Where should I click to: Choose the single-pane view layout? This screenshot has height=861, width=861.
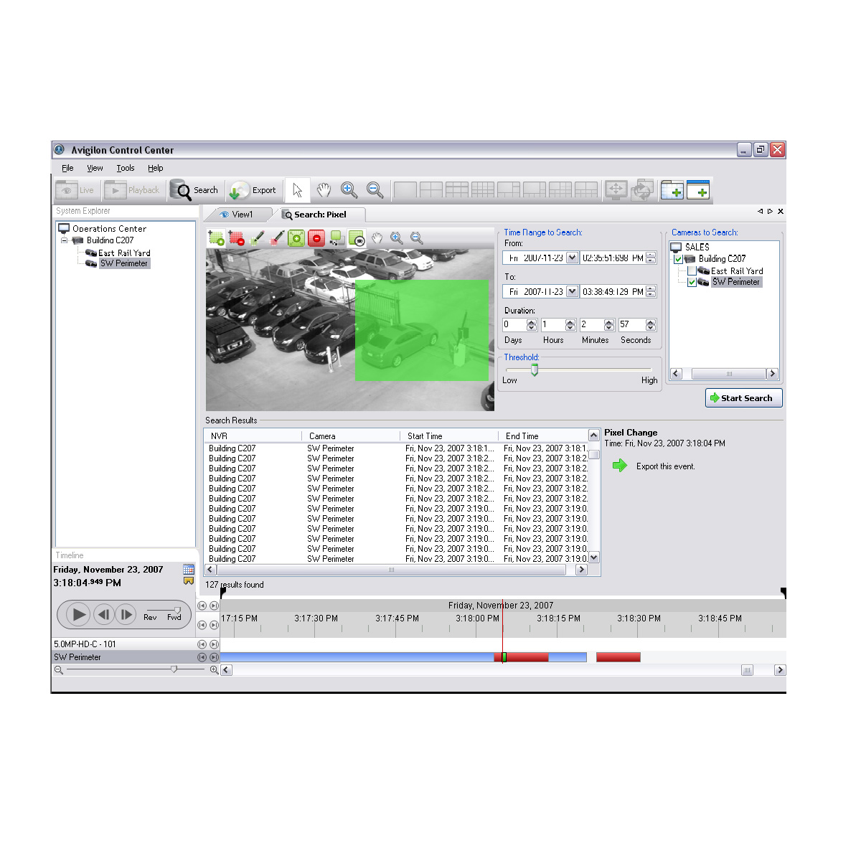pos(405,190)
